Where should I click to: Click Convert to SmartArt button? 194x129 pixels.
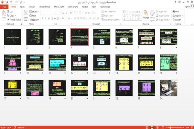click(111, 20)
